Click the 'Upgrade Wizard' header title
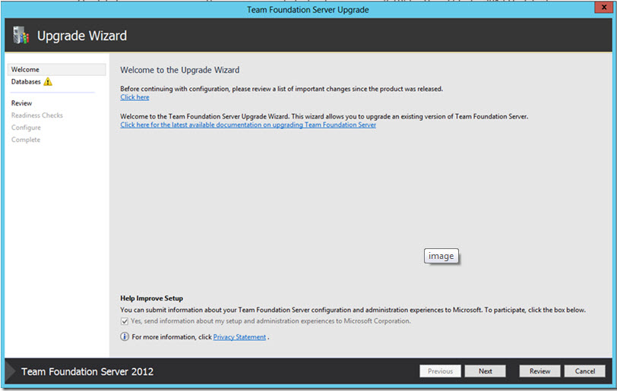This screenshot has width=617, height=391. pos(82,36)
